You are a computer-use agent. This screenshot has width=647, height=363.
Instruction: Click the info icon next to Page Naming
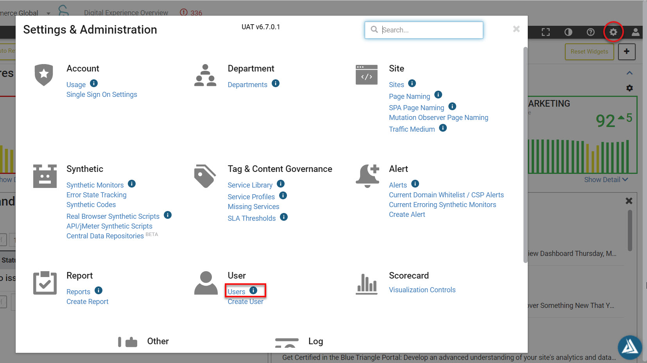(438, 95)
